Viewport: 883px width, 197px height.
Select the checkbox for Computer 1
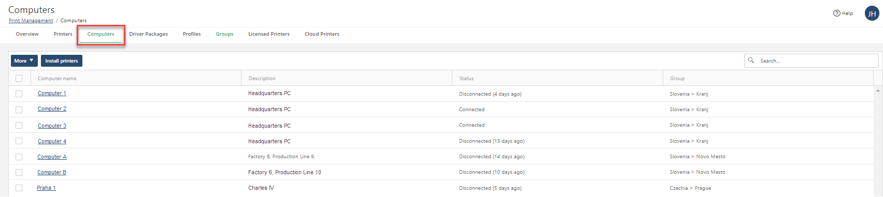pyautogui.click(x=19, y=94)
